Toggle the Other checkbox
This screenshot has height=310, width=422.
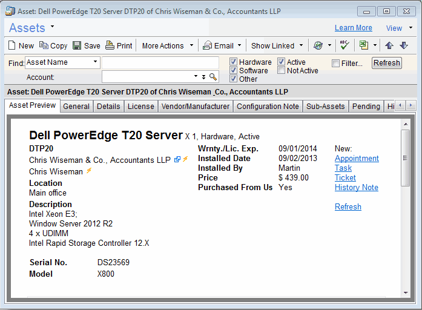tap(233, 79)
